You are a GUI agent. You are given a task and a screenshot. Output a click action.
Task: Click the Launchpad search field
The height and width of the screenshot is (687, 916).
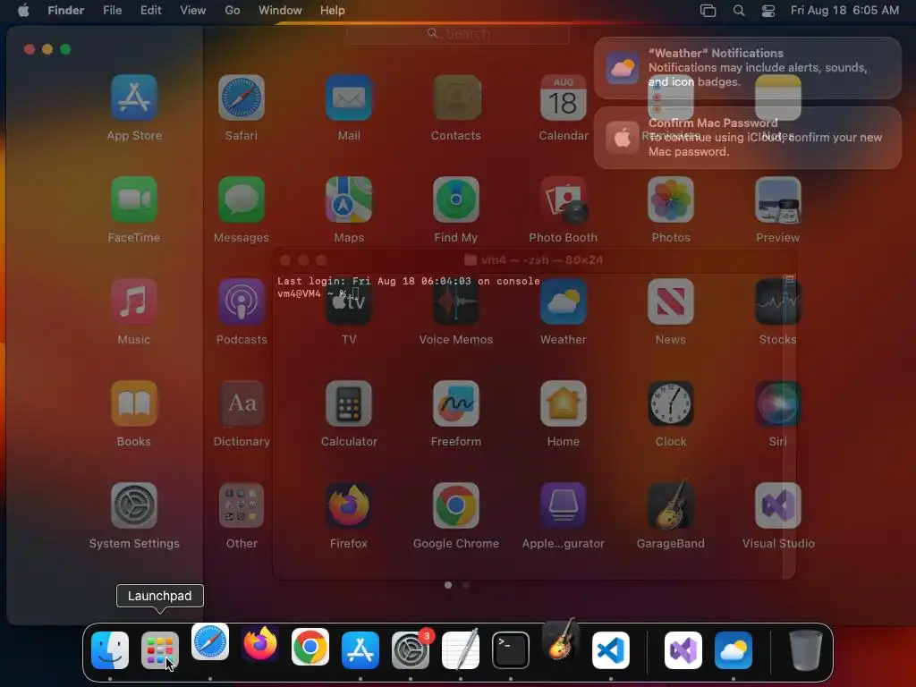tap(457, 33)
